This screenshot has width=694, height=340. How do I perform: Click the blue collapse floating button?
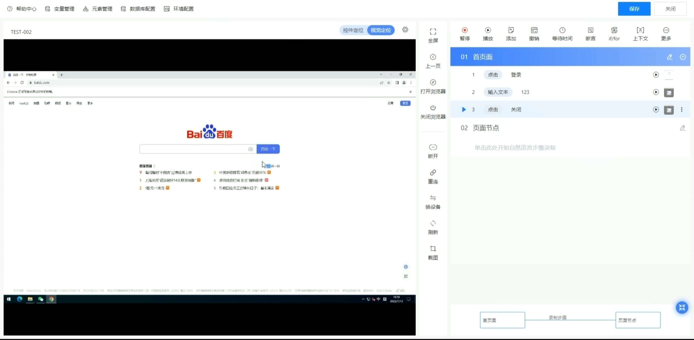tap(682, 307)
